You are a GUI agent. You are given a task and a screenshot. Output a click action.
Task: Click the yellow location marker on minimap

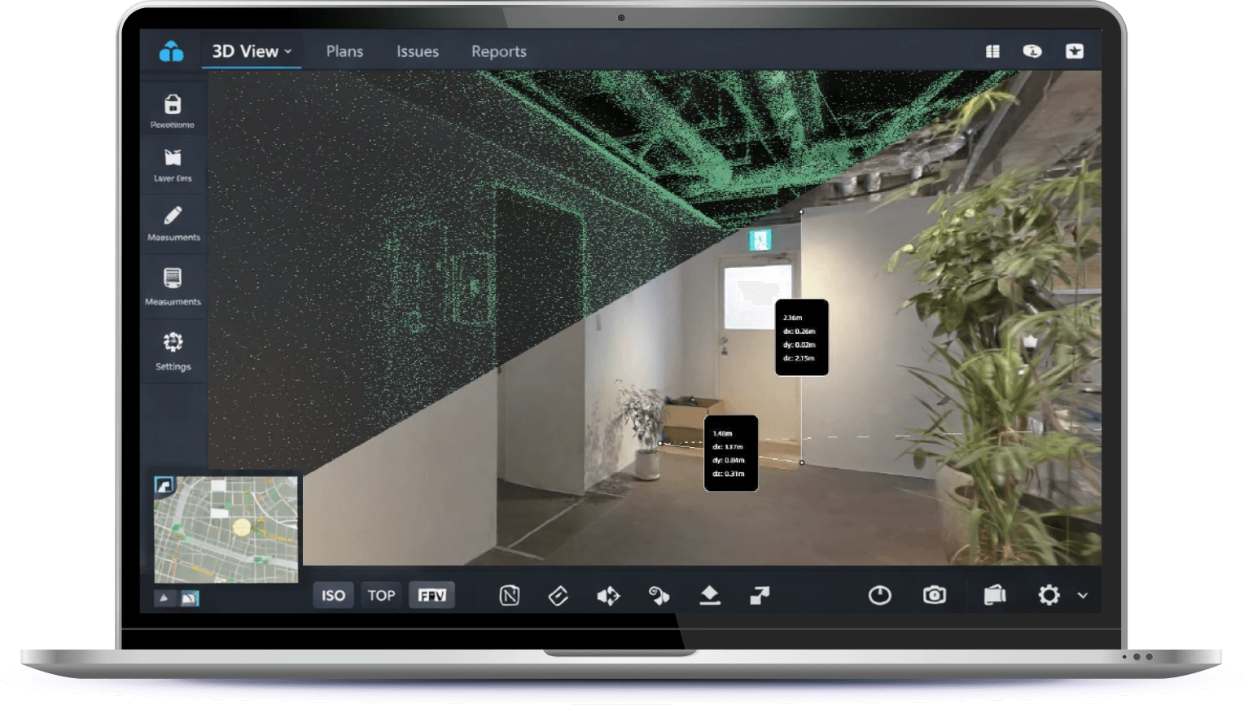(x=241, y=528)
